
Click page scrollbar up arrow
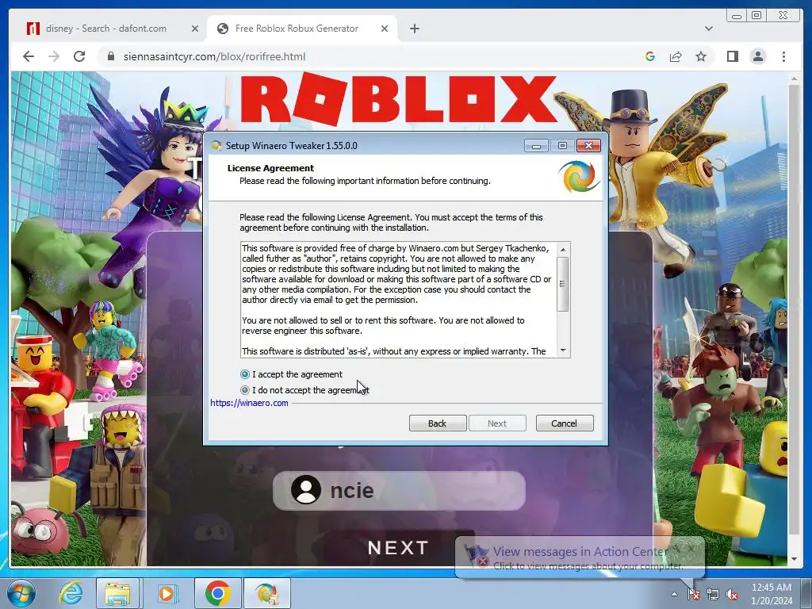click(795, 79)
